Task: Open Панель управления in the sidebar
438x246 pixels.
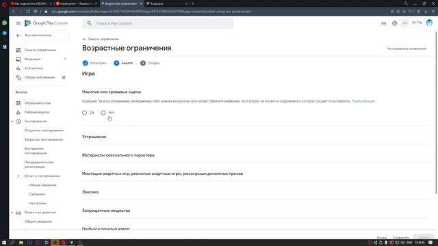Action: (x=40, y=50)
